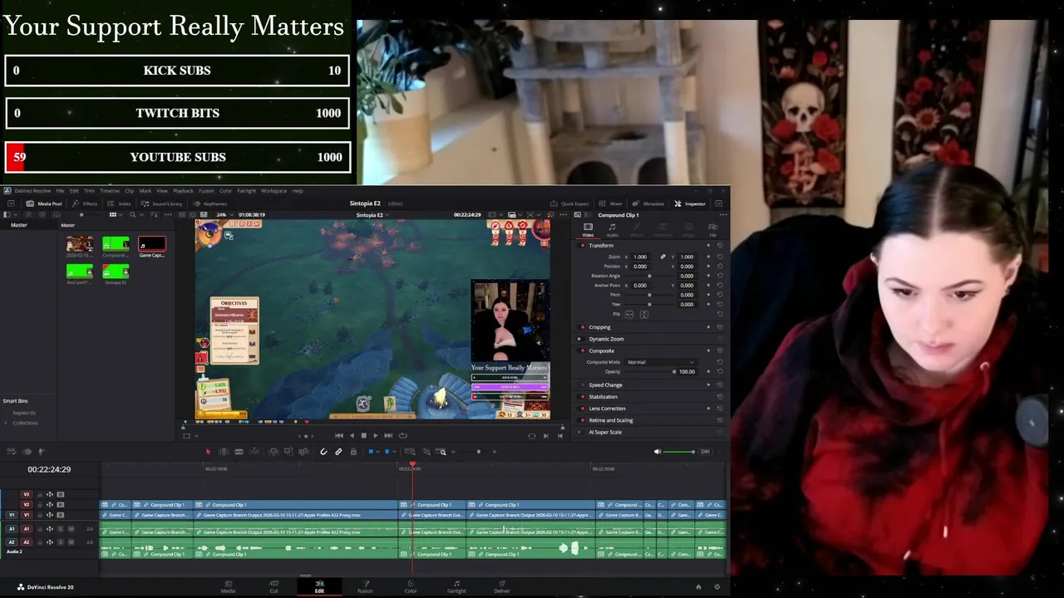Expand the Collections smart bin
Screen dimensions: 1064x598
tap(6, 423)
